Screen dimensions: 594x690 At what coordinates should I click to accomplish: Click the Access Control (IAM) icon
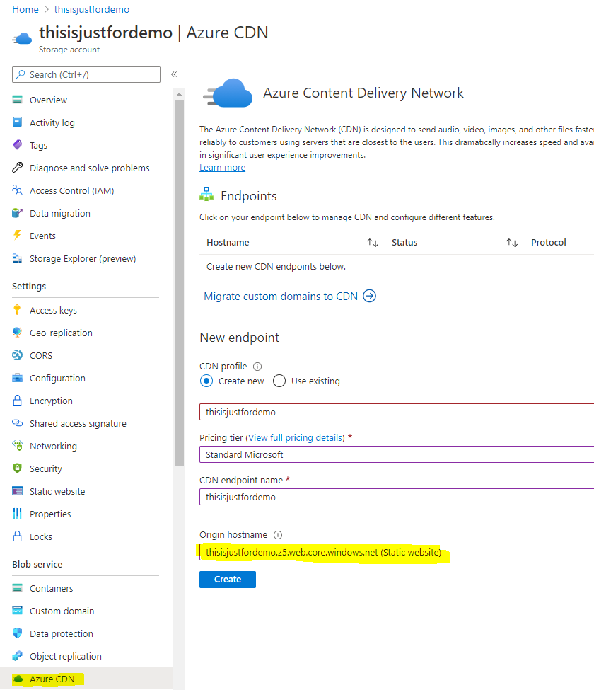(17, 190)
